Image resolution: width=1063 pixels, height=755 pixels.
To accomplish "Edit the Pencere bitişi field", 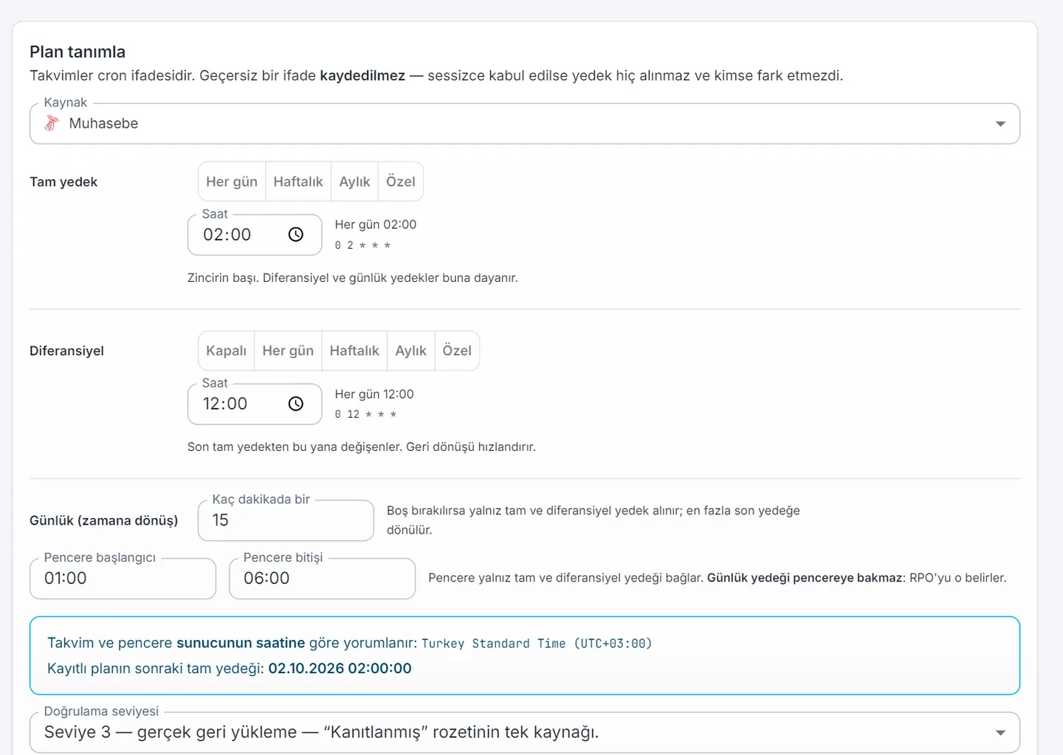I will click(x=322, y=579).
